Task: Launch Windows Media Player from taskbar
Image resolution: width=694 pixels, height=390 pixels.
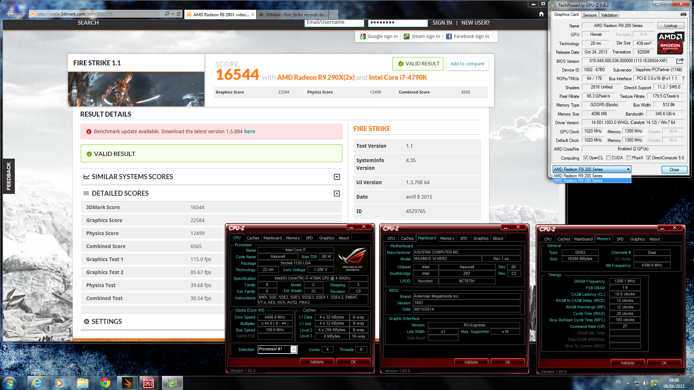Action: (59, 383)
